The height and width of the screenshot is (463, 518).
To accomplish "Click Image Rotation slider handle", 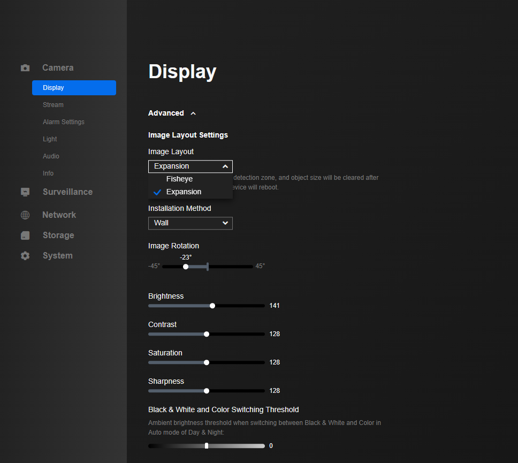I will (x=186, y=267).
